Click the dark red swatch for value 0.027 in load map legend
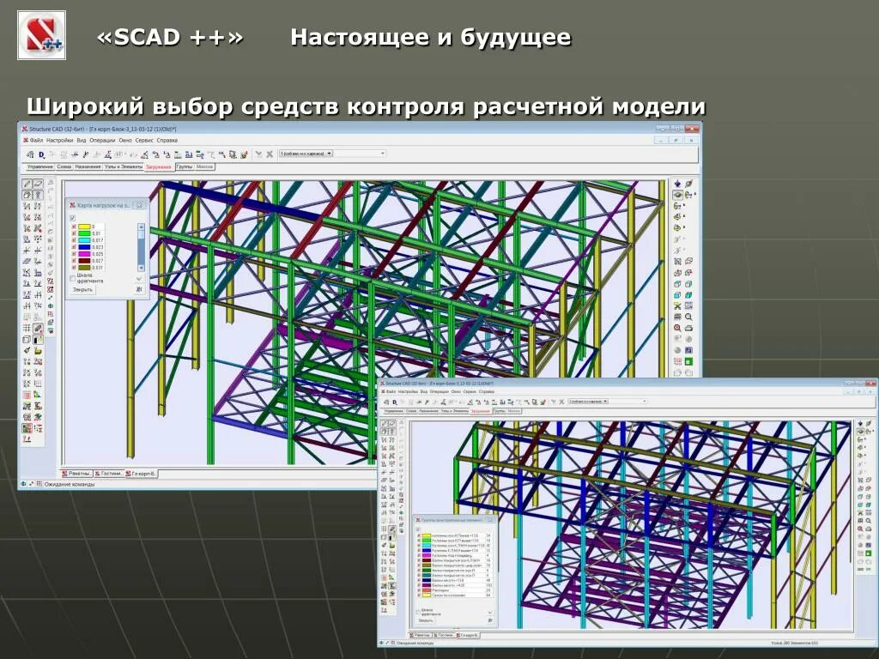 pyautogui.click(x=84, y=261)
